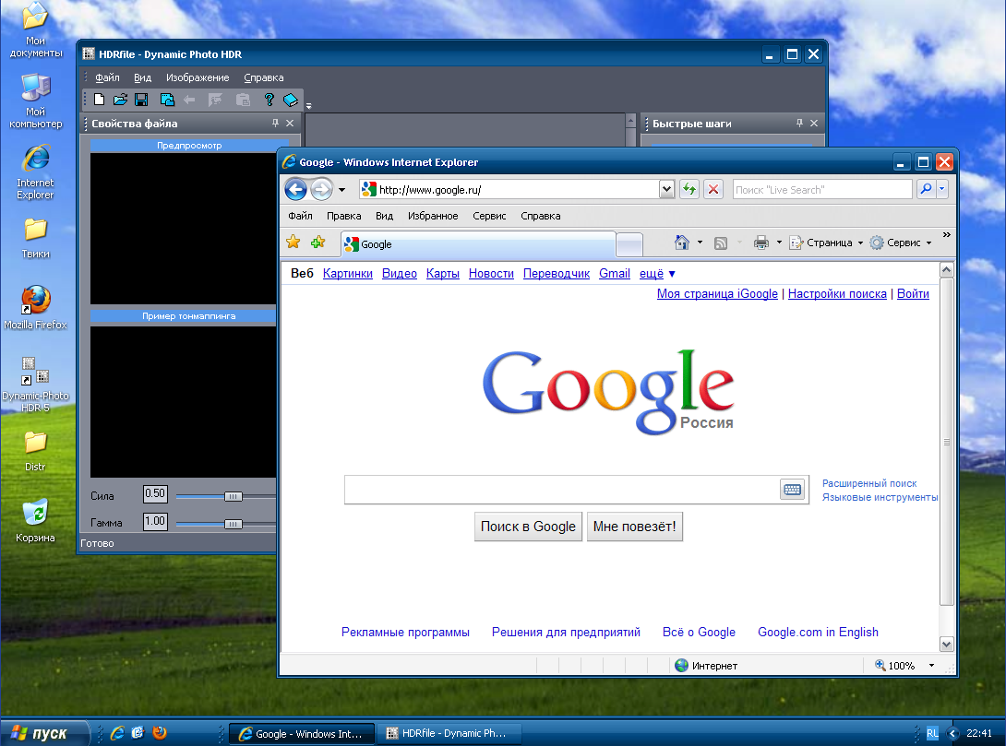Open a new blank tab in IE
The image size is (1006, 746).
[x=629, y=244]
